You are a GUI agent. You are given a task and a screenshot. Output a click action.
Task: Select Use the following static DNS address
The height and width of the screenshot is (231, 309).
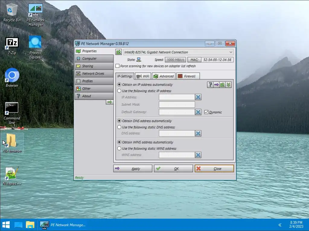[x=146, y=127]
